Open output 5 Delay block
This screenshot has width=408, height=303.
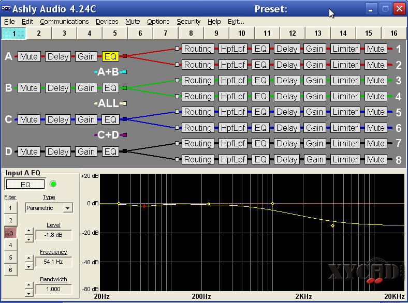[x=287, y=112]
